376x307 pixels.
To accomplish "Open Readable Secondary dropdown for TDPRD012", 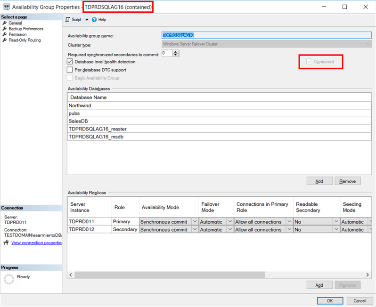I will 336,229.
